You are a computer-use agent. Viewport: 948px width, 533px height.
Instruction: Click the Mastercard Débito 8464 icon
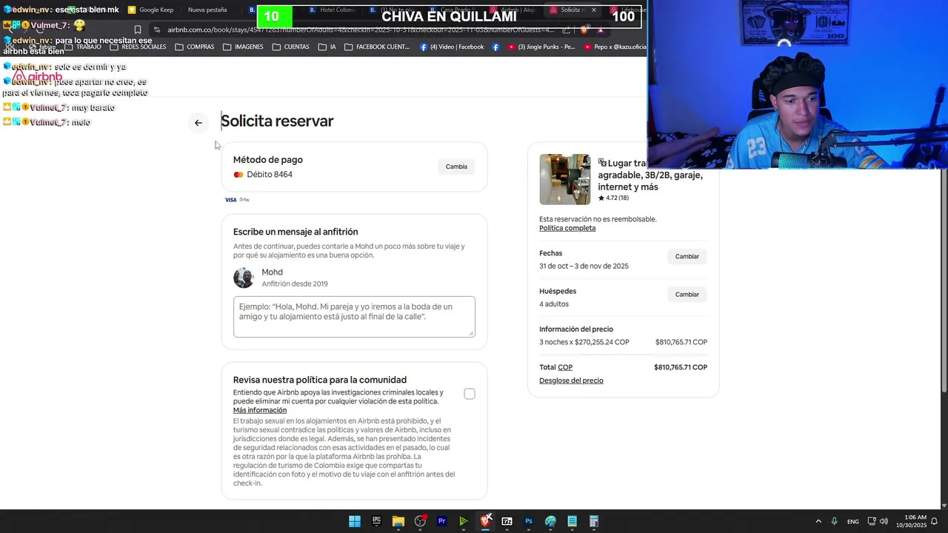click(238, 175)
